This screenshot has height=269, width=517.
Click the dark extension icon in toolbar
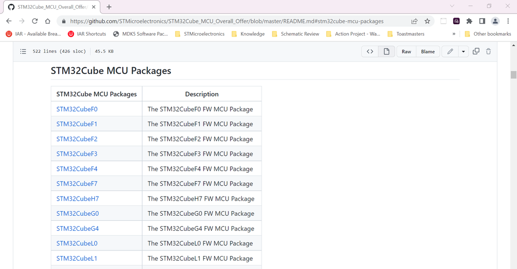coord(456,21)
